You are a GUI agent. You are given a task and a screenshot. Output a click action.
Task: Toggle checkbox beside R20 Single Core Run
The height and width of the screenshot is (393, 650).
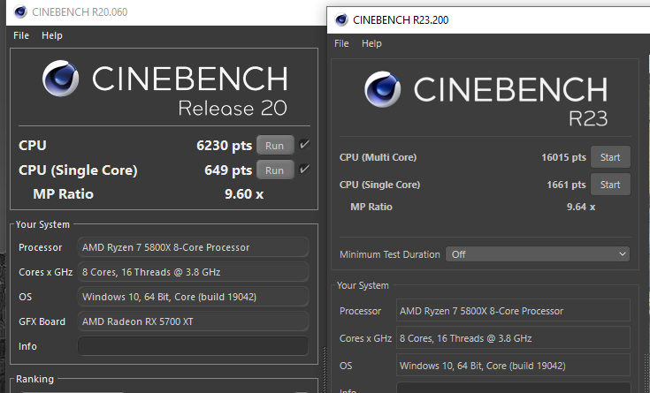tap(304, 169)
